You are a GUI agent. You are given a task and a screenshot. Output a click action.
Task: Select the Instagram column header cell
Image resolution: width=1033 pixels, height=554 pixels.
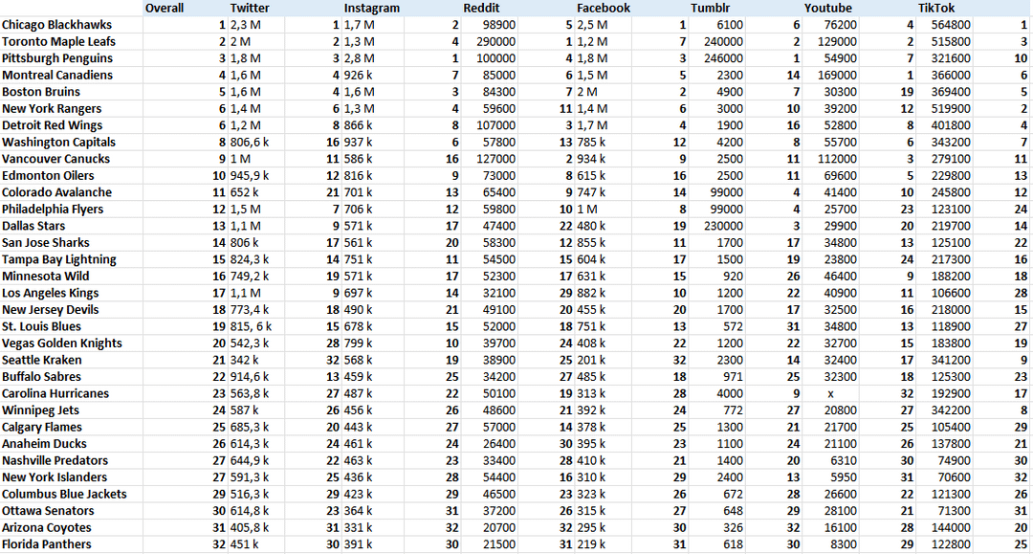[x=371, y=9]
